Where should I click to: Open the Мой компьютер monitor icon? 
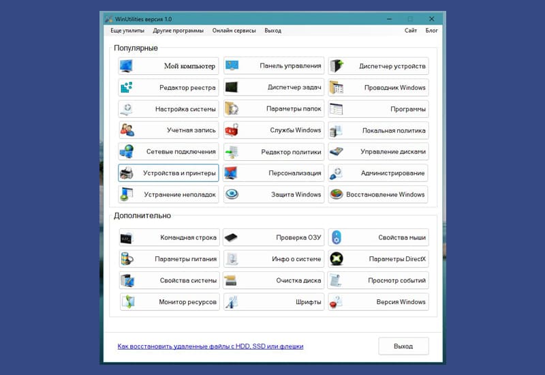click(x=126, y=65)
